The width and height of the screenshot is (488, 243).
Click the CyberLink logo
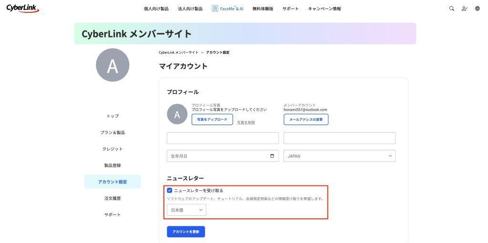click(22, 8)
